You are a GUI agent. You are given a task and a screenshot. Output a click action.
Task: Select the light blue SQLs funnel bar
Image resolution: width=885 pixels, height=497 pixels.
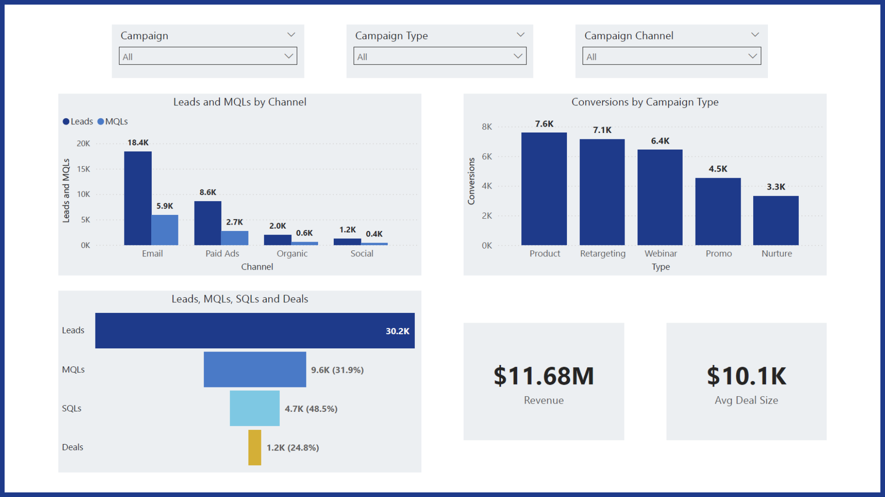[254, 408]
